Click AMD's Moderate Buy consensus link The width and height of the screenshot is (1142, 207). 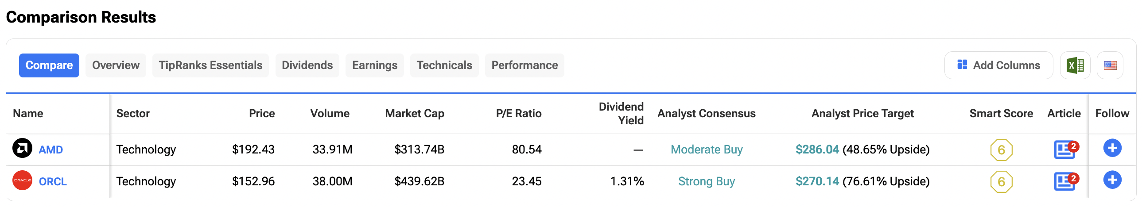pyautogui.click(x=706, y=150)
